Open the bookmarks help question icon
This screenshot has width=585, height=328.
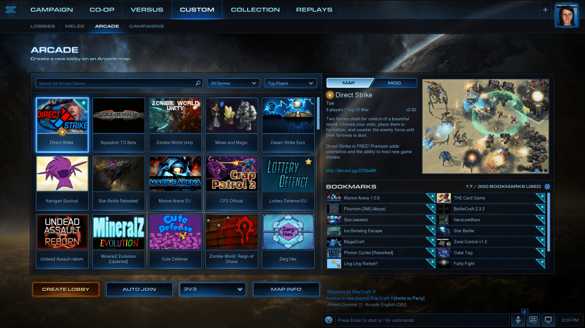[x=547, y=187]
